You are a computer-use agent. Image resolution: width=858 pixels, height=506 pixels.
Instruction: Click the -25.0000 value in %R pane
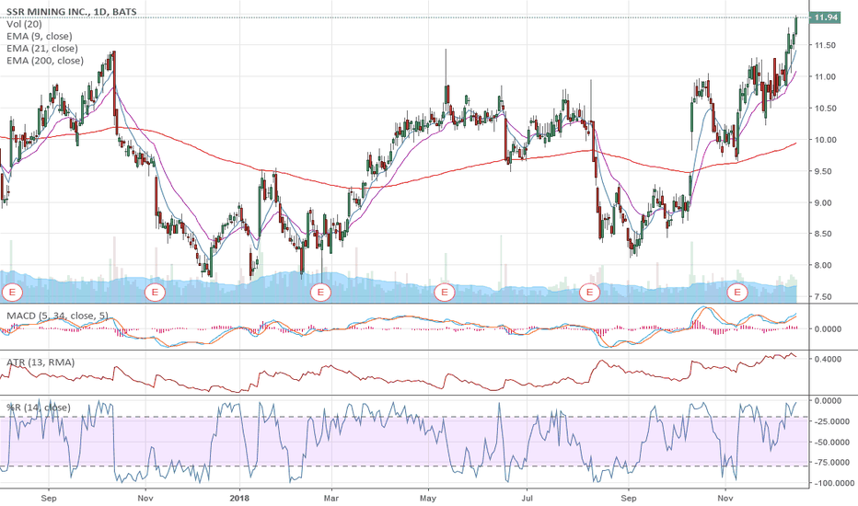pos(831,421)
